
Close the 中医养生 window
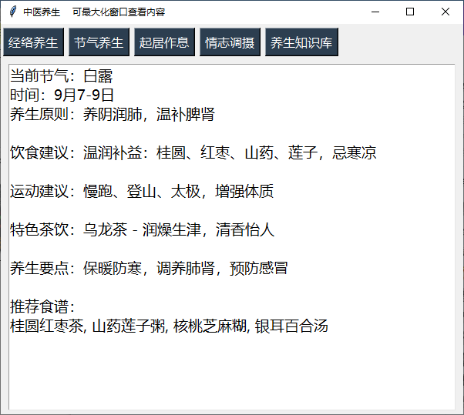(446, 12)
